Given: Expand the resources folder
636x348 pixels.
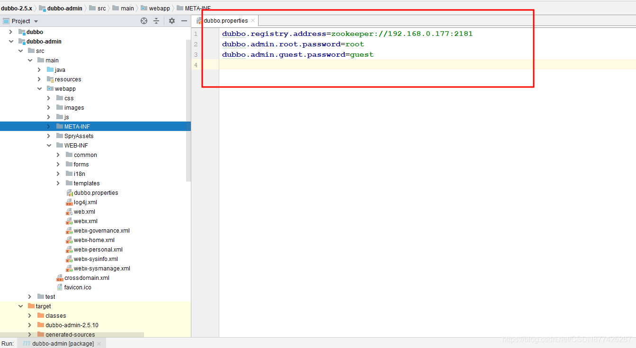Looking at the screenshot, I should point(39,79).
